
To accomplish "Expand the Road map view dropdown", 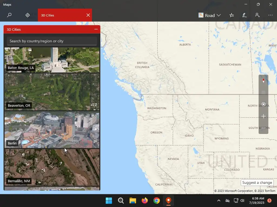I will point(210,15).
